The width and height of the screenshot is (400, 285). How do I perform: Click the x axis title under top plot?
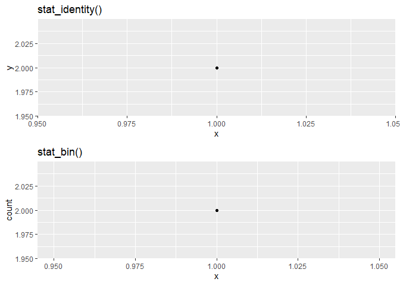216,134
